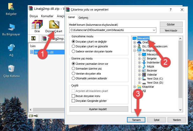Viewport: 193px width, 131px height.
Task: Expand the Kitaplıklar tree node
Action: pos(135,87)
